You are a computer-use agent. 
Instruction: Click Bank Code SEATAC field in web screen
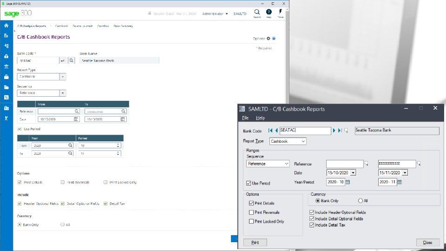click(x=38, y=60)
